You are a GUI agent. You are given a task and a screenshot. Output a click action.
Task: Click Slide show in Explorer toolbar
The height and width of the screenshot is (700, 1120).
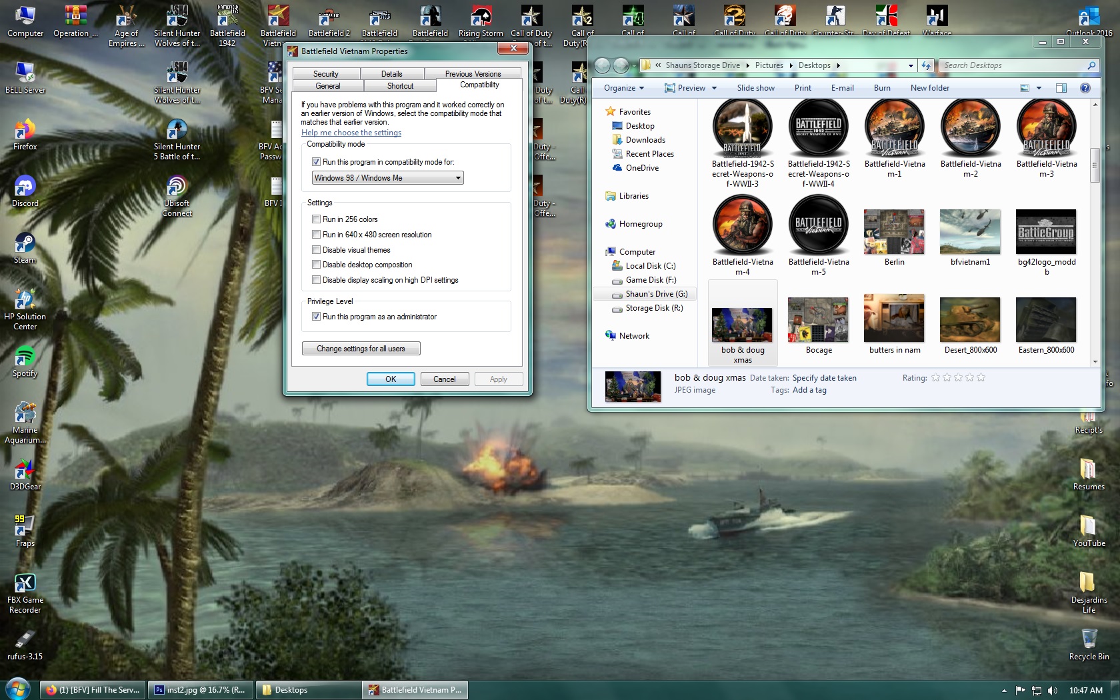[x=756, y=88]
